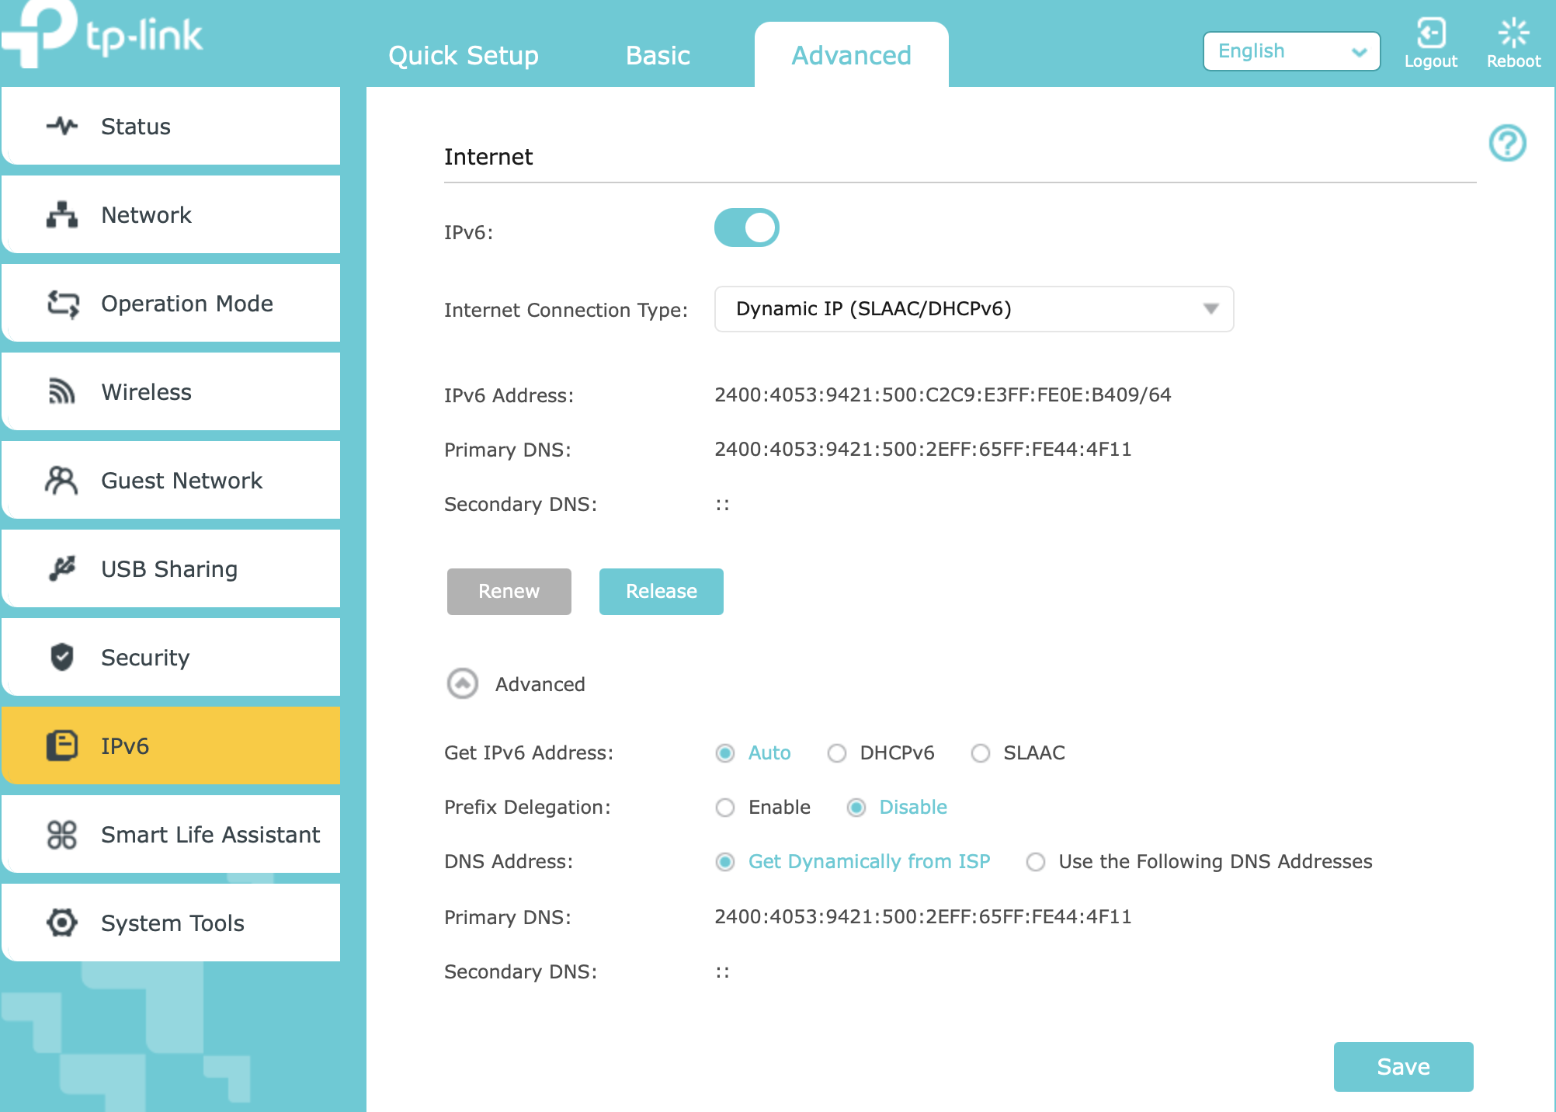Click the System Tools gear icon
The image size is (1556, 1112).
tap(62, 923)
